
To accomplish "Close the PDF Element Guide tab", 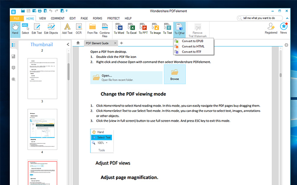I will pos(115,43).
